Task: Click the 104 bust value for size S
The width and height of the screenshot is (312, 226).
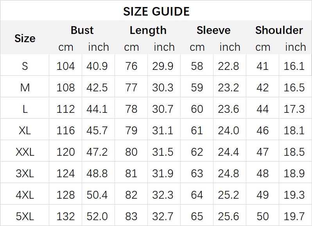Action: click(66, 66)
